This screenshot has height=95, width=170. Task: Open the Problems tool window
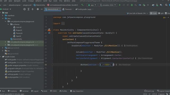tap(12, 91)
